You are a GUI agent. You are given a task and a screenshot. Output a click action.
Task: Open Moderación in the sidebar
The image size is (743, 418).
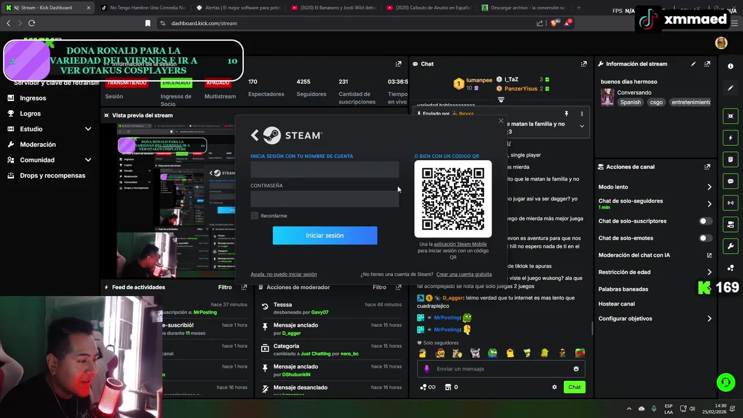(x=38, y=145)
